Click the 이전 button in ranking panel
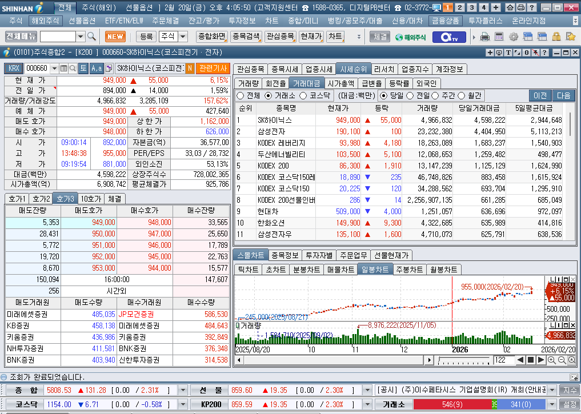The image size is (581, 414). click(540, 95)
